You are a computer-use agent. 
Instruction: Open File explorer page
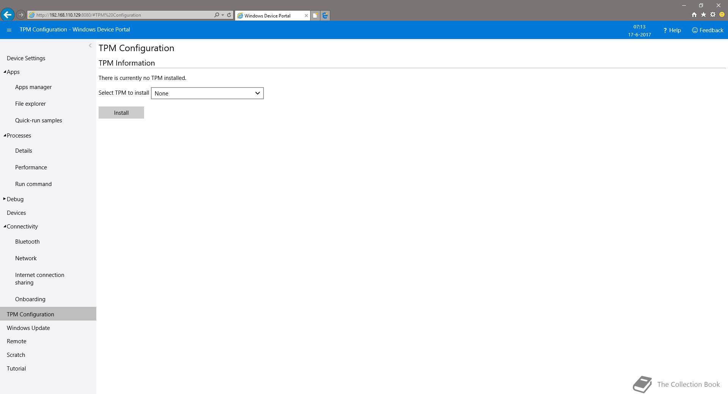pyautogui.click(x=30, y=104)
